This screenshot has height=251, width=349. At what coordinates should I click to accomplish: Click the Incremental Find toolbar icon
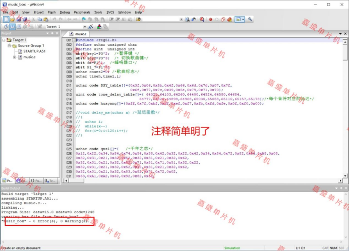tap(194, 20)
